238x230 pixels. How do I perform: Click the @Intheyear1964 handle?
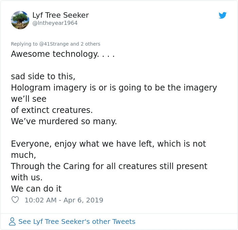pyautogui.click(x=55, y=23)
